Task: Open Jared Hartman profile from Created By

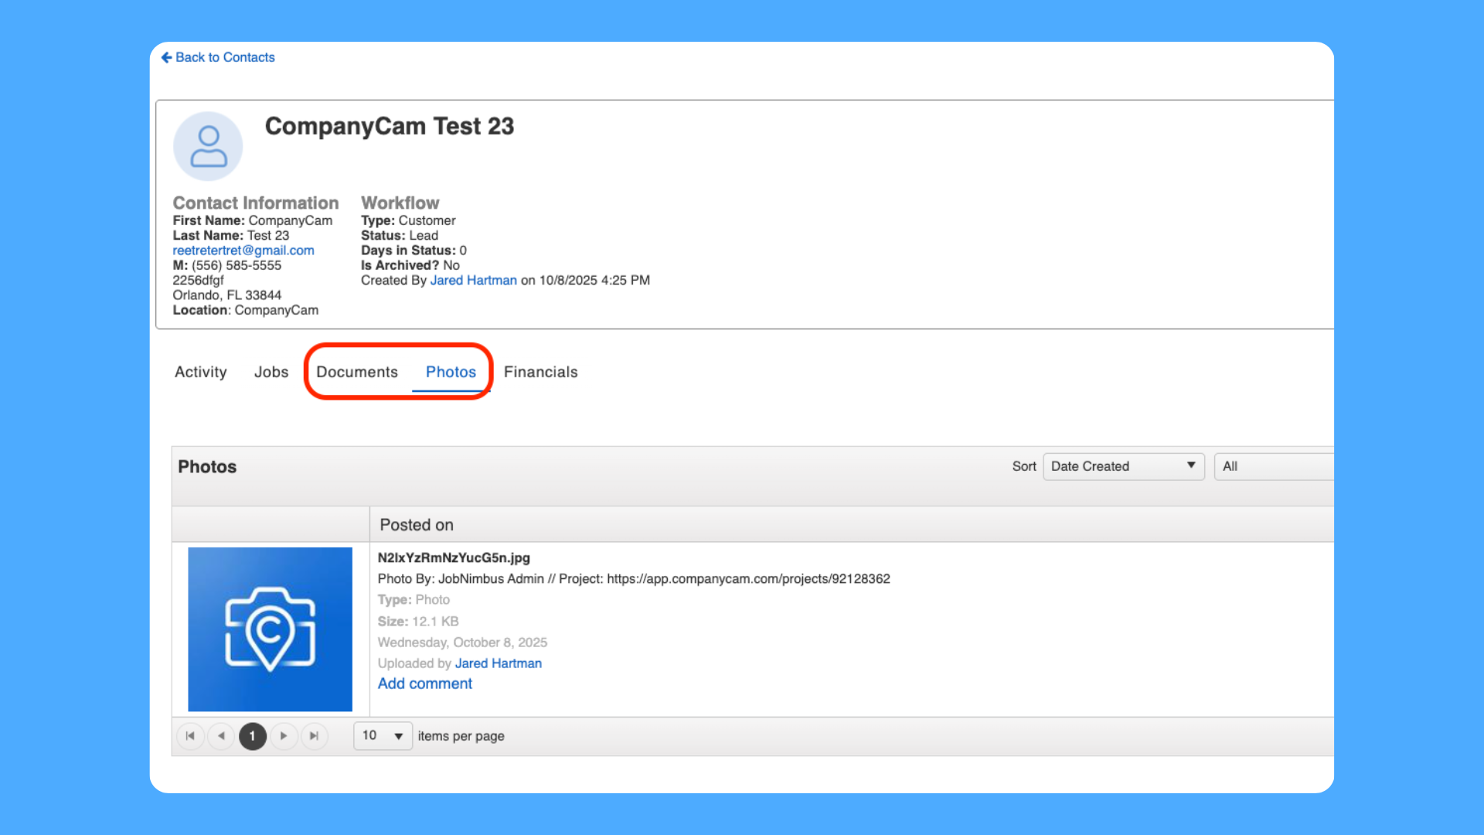Action: (x=473, y=280)
